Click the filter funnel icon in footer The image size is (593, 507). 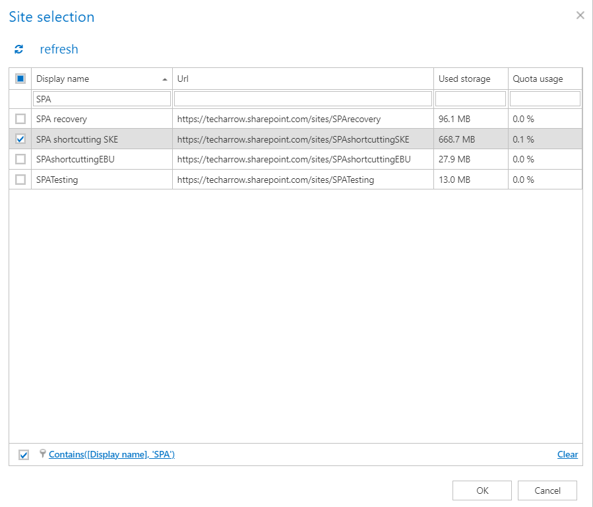(x=43, y=454)
